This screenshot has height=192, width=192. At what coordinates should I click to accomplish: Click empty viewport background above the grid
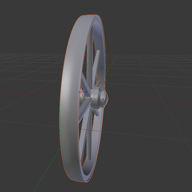click(144, 24)
